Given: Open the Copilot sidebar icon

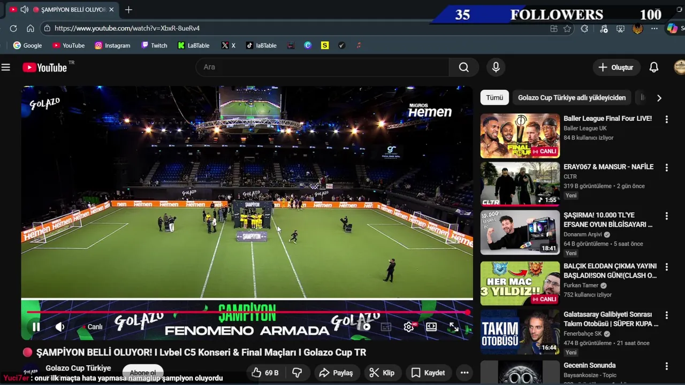Looking at the screenshot, I should [672, 29].
